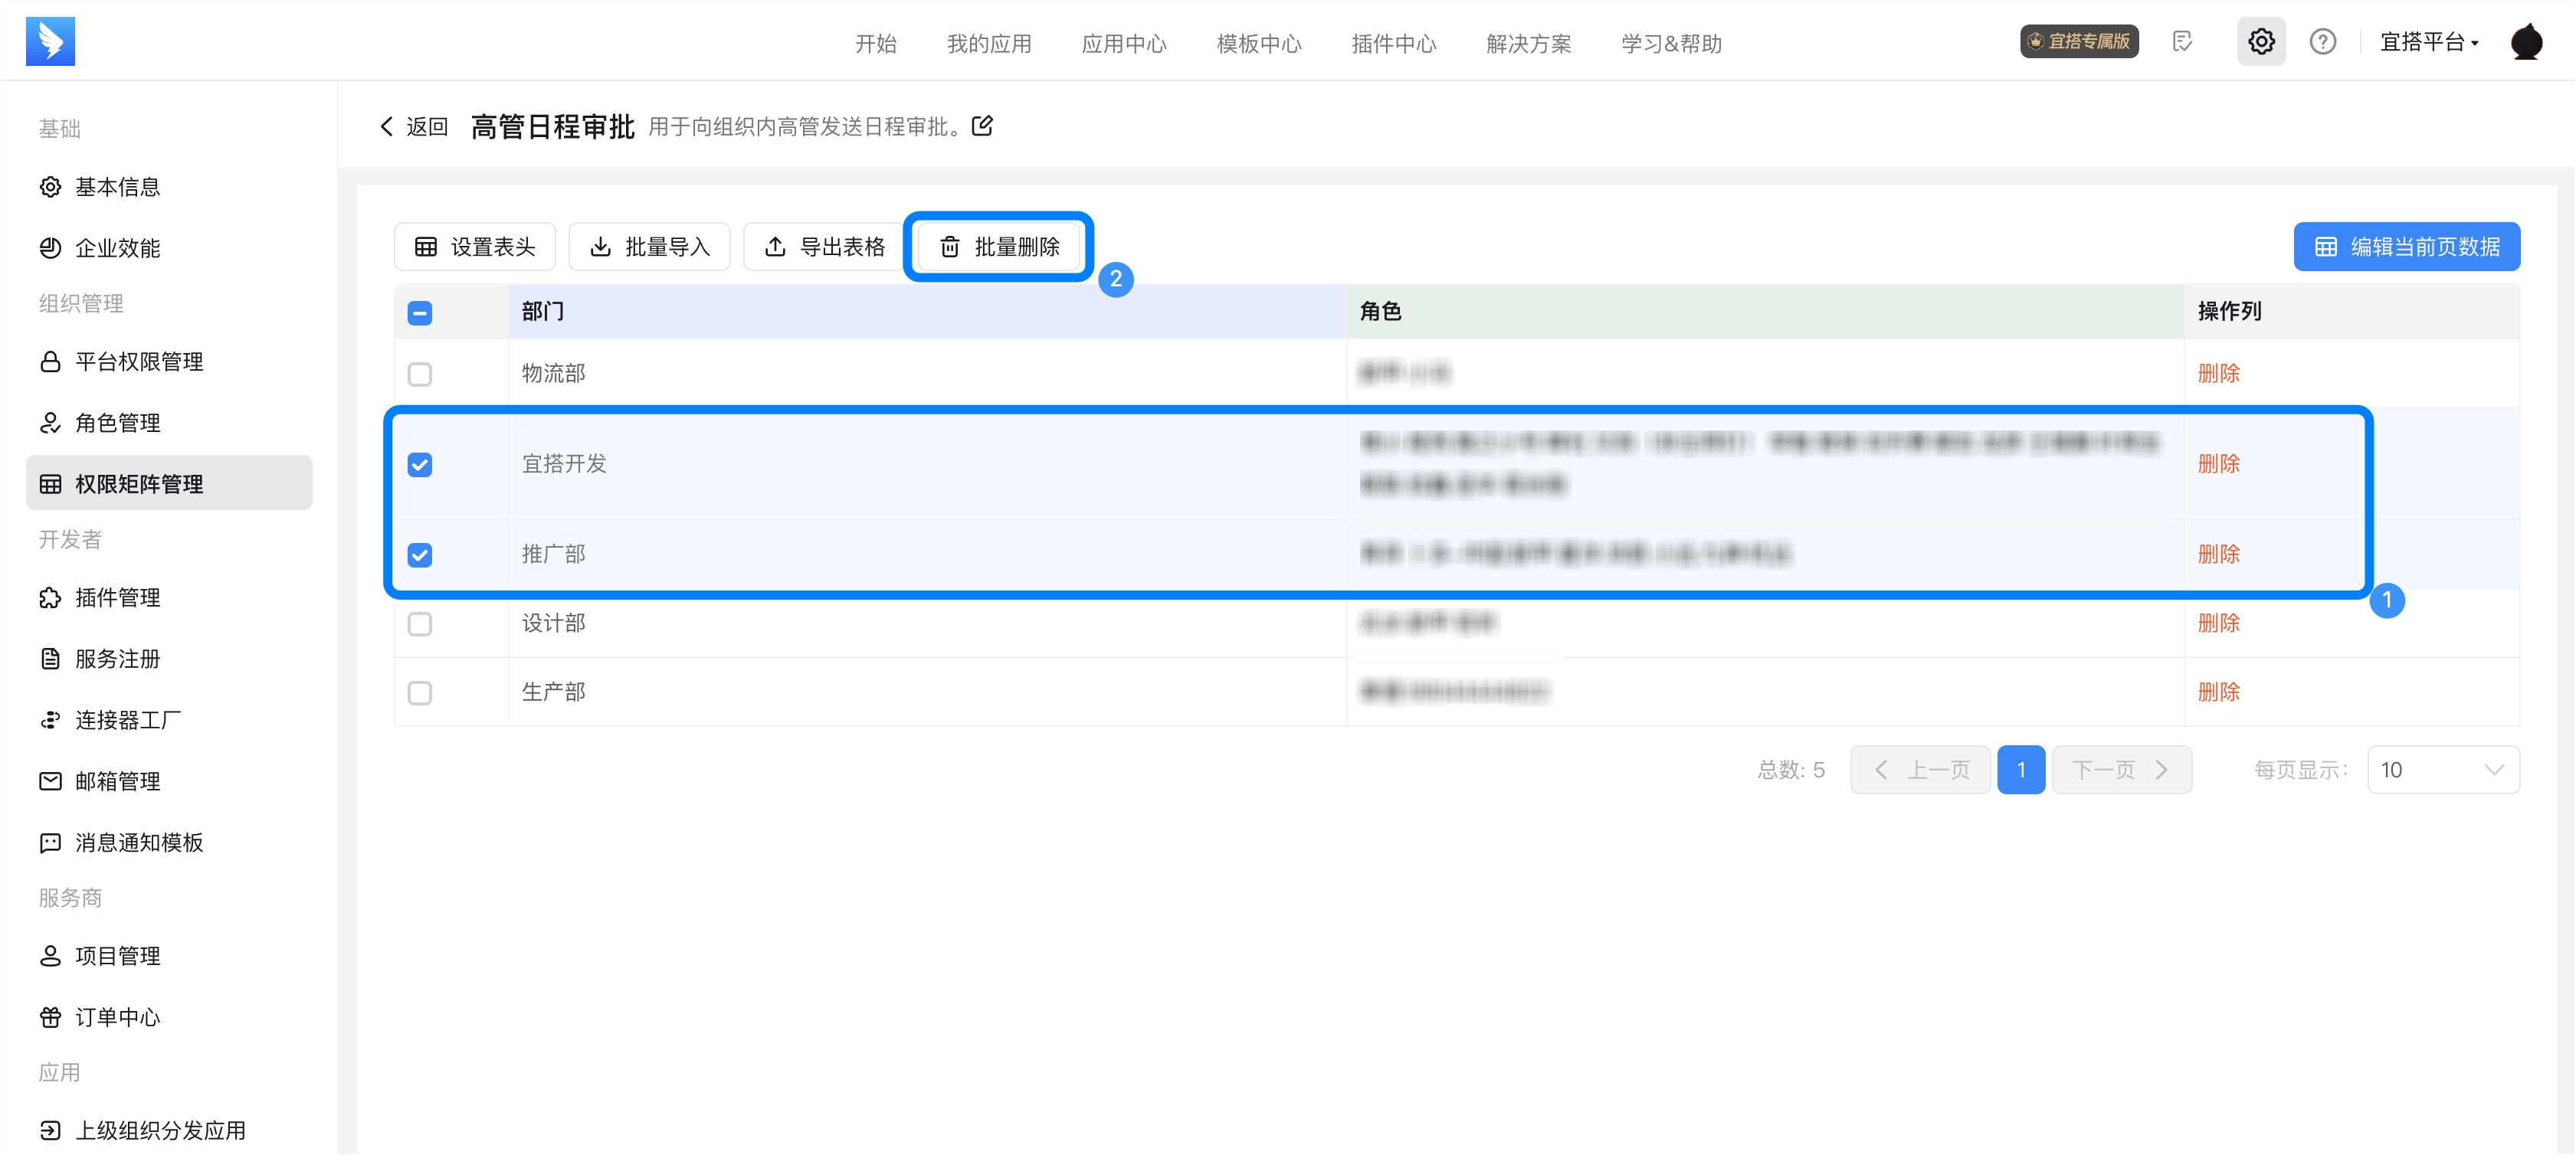Click the 批量删除 button
Screen dimensions: 2576x1155
tap(999, 247)
